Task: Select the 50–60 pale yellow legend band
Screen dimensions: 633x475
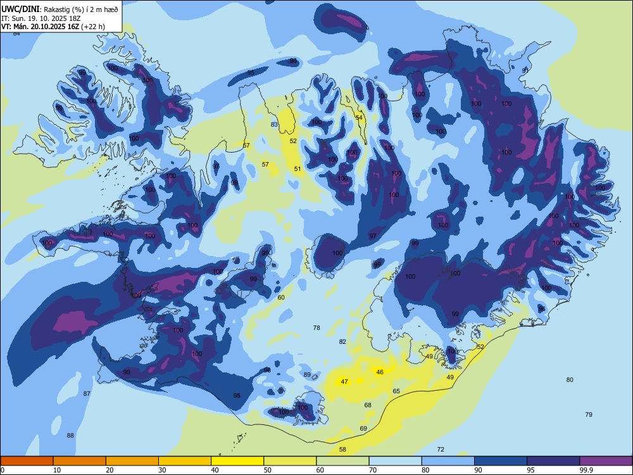Action: pyautogui.click(x=290, y=461)
